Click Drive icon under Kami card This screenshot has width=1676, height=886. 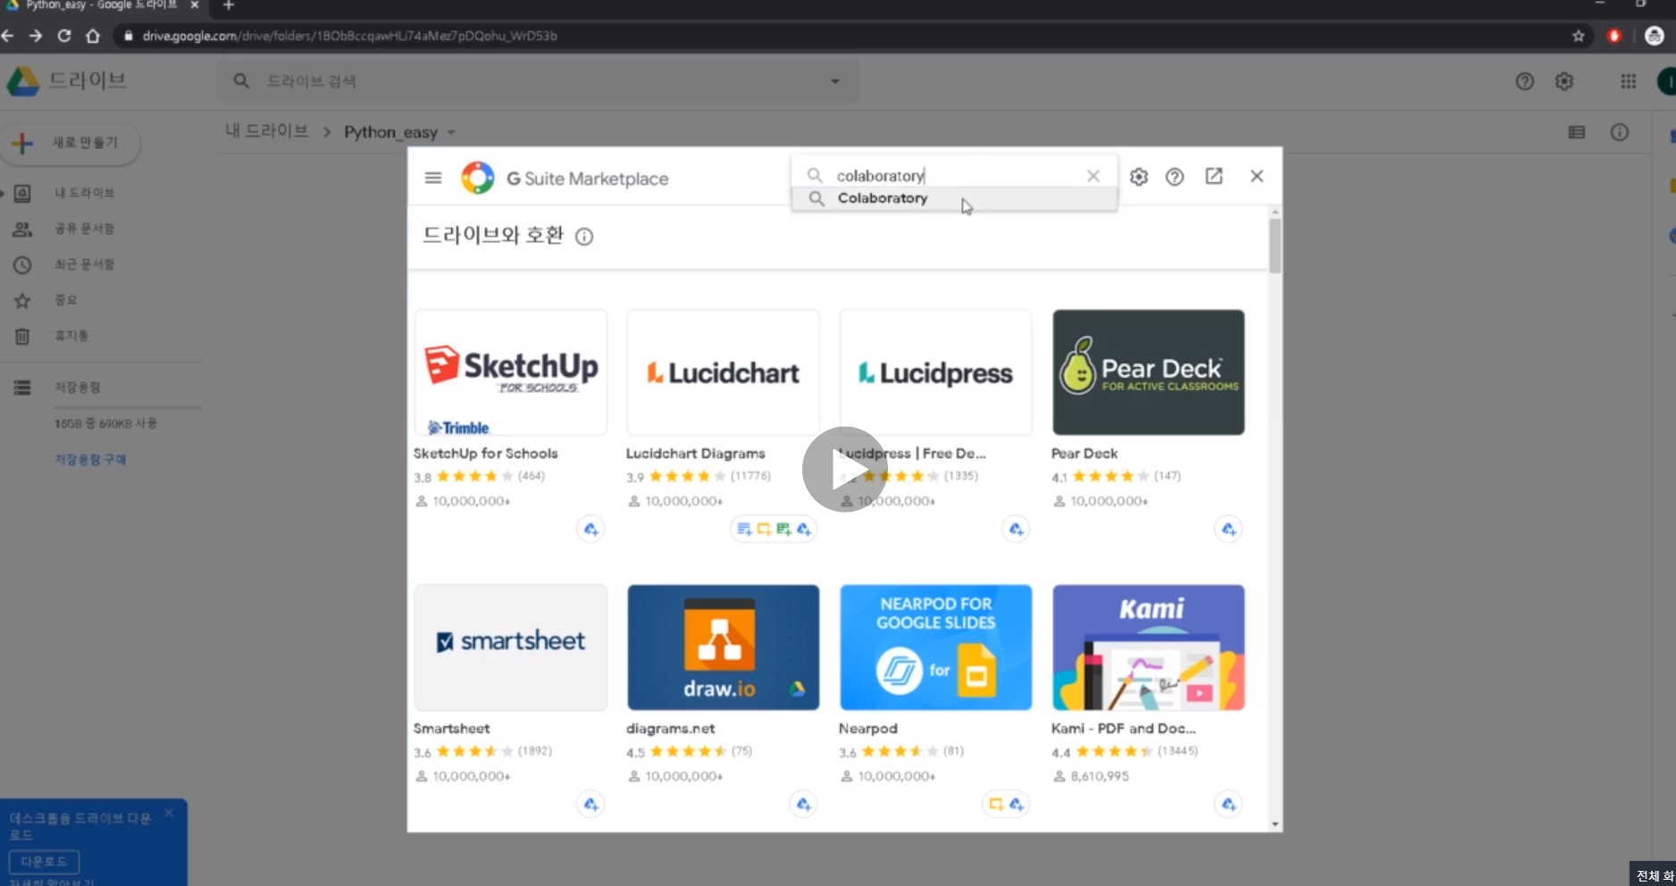pos(1228,805)
